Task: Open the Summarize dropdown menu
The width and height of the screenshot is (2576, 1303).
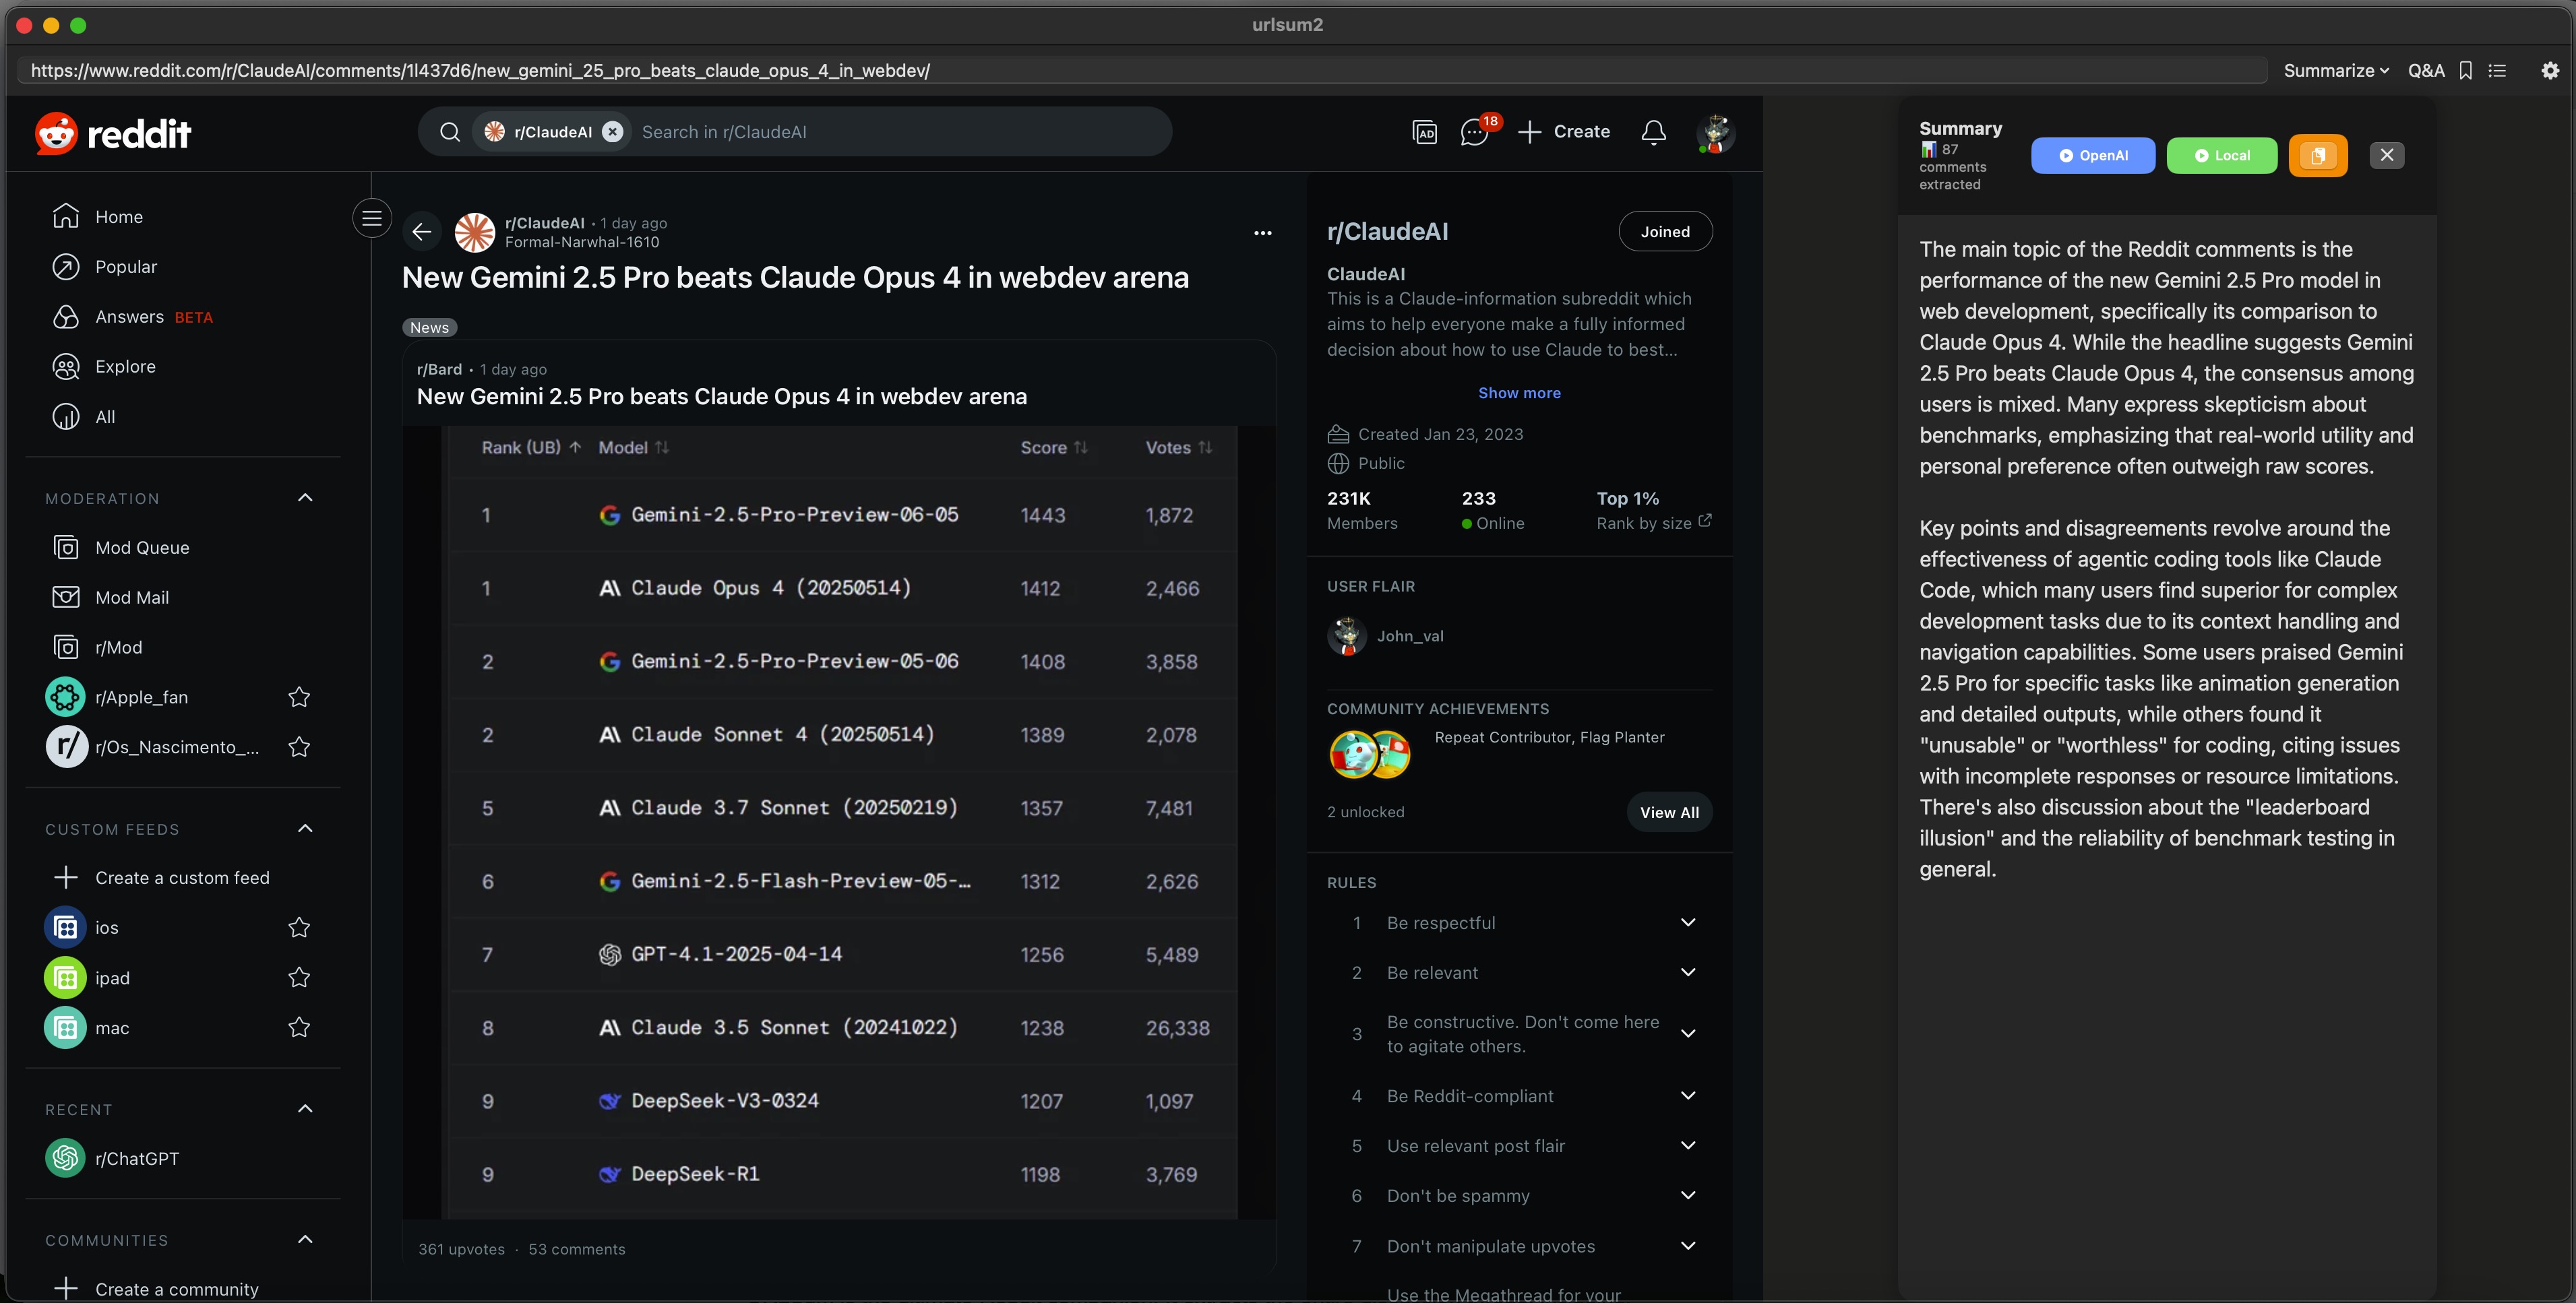Action: click(2335, 71)
